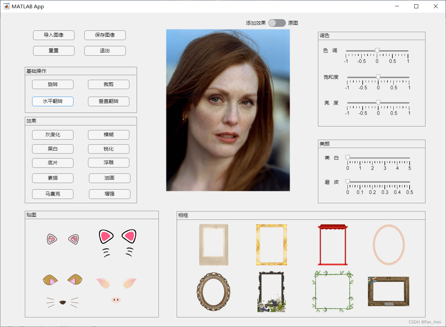
Task: Apply the 底片 negative effect
Action: (x=53, y=163)
